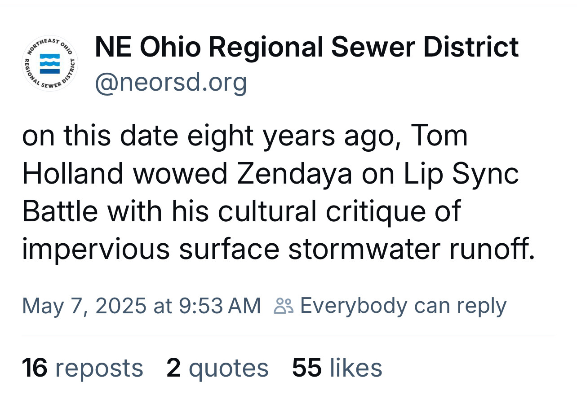This screenshot has height=395, width=577.
Task: Click the word Holland in the post text
Action: [x=73, y=174]
